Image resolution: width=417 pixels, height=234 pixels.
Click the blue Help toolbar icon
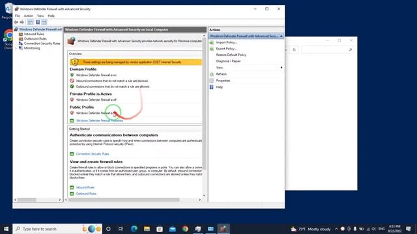[38, 22]
